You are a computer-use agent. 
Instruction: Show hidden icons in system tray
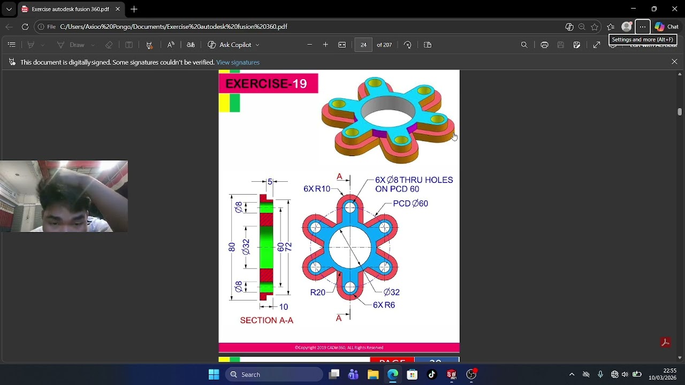click(572, 374)
